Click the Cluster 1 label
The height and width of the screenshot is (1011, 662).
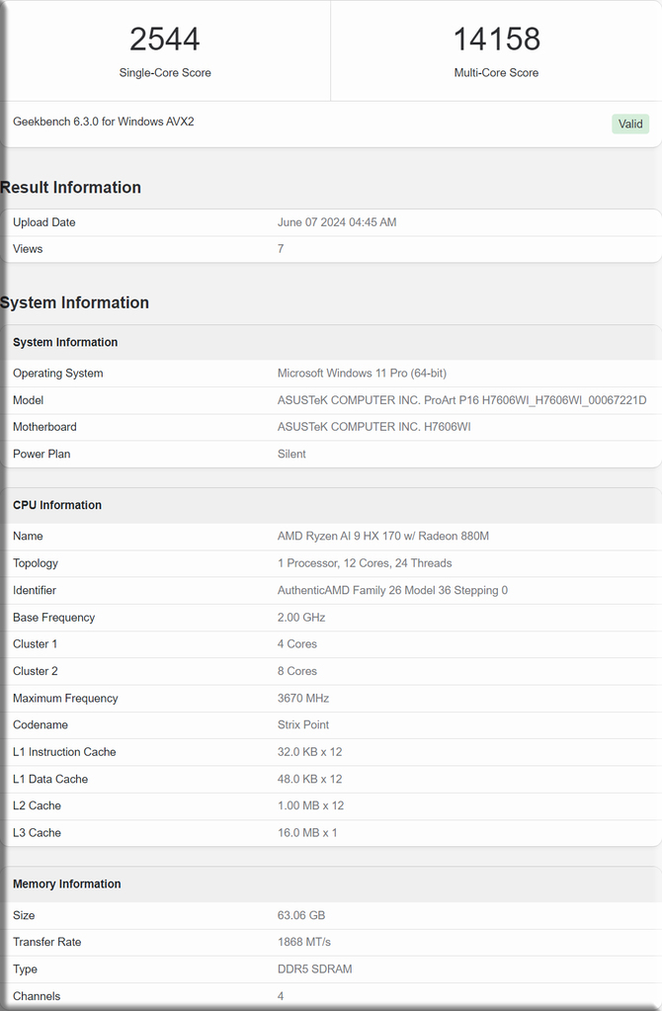pos(35,644)
